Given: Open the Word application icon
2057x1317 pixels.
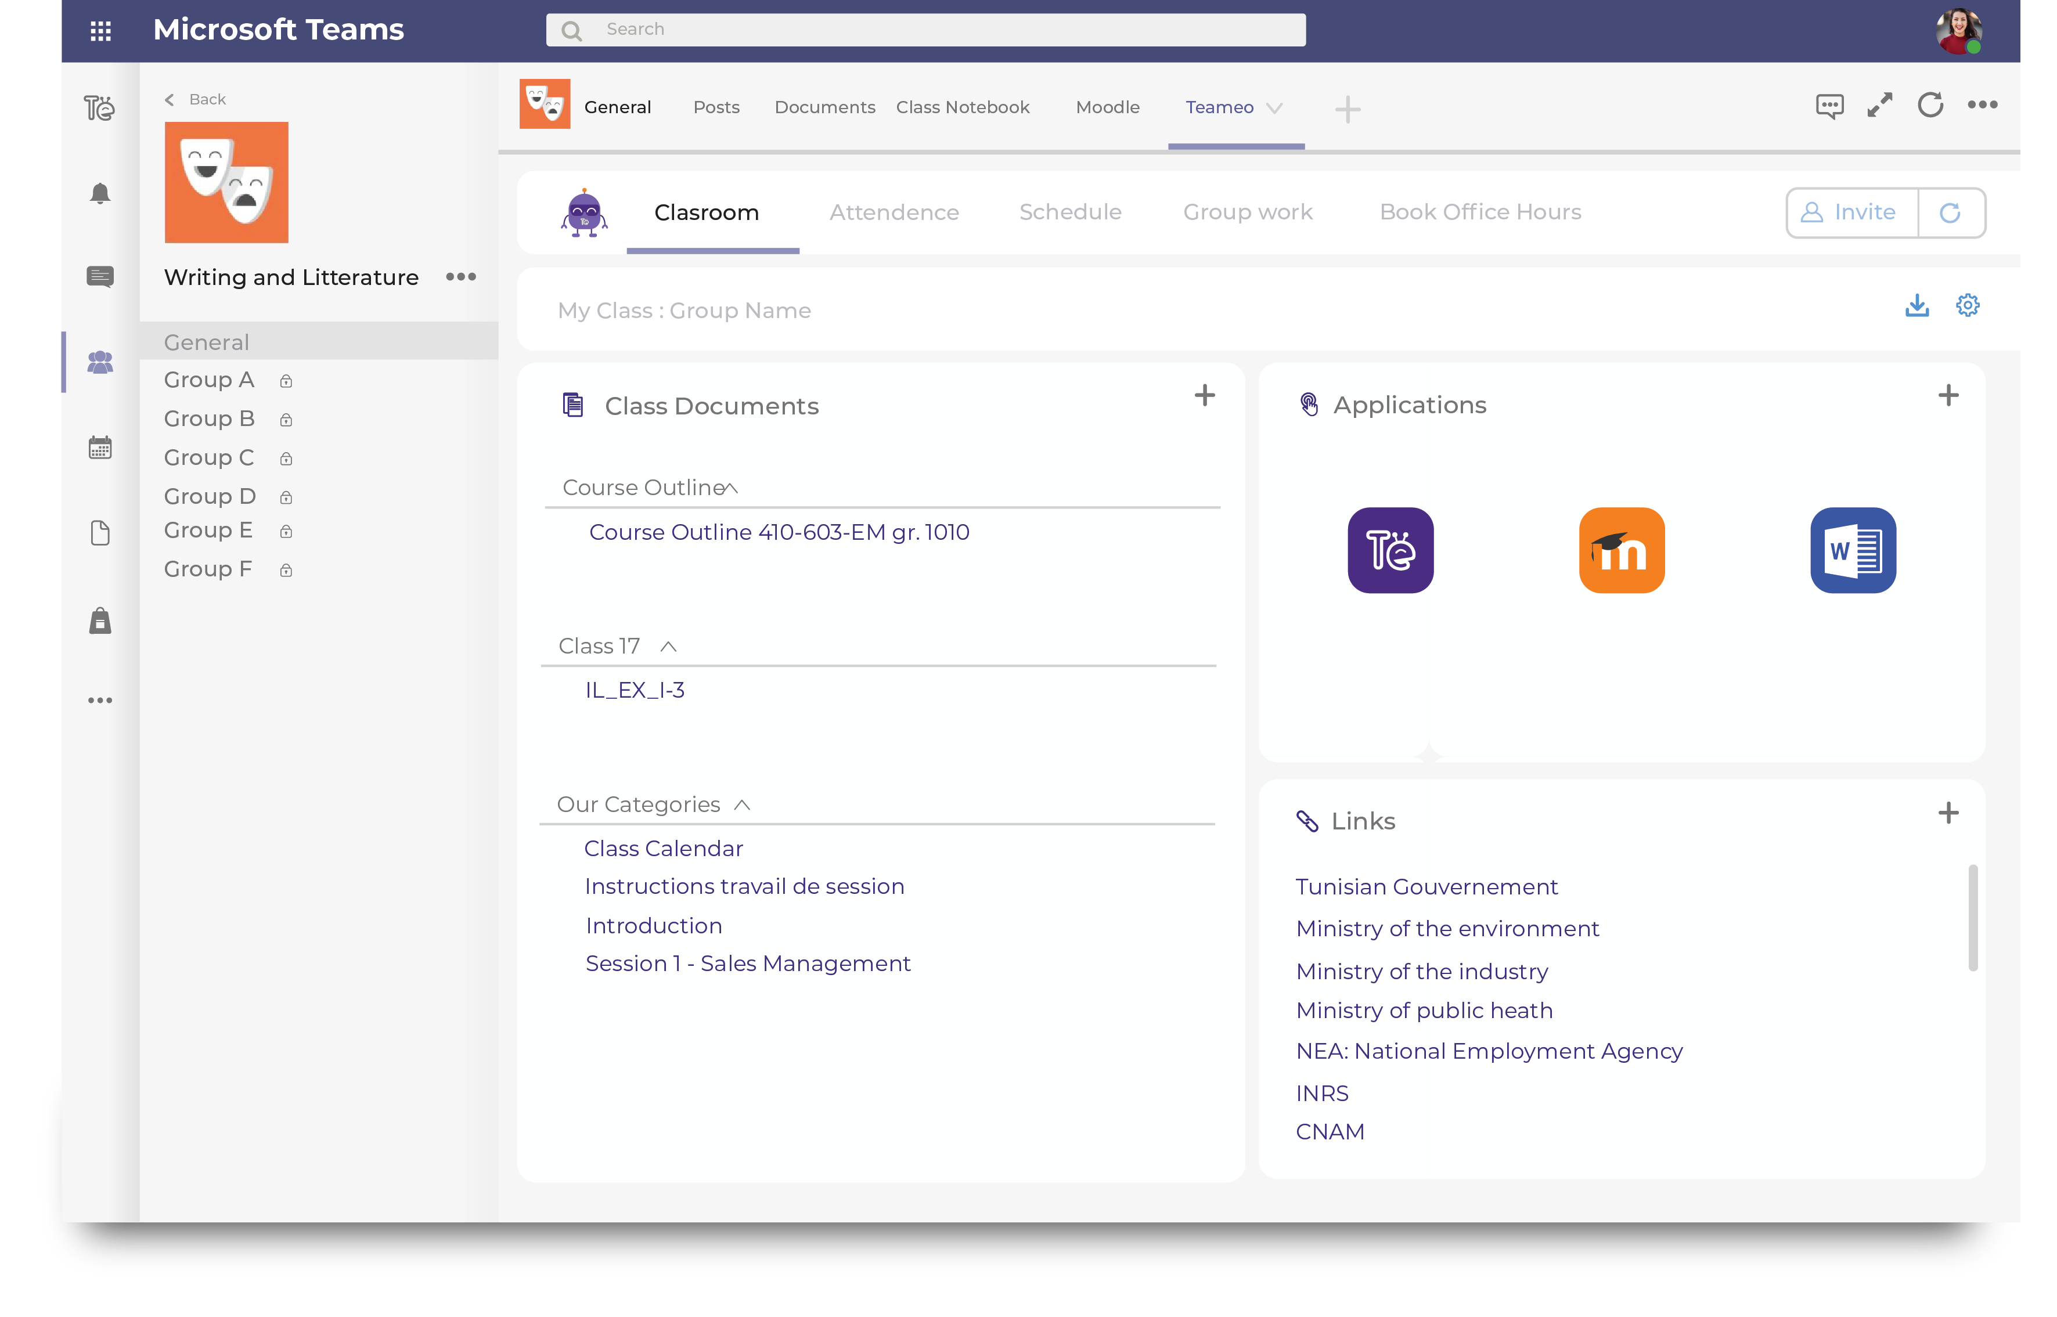Looking at the screenshot, I should (x=1853, y=550).
